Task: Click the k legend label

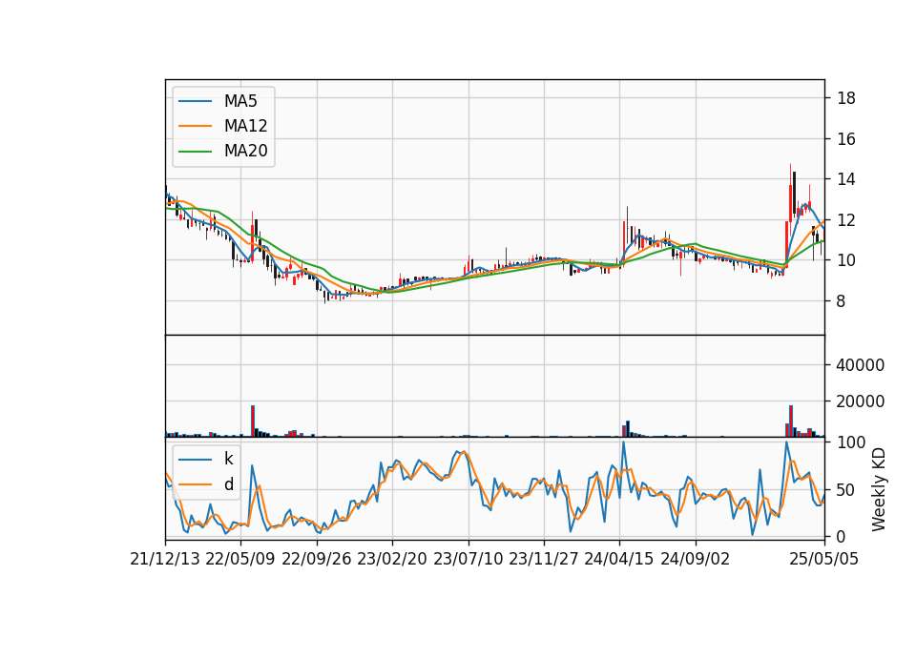Action: coord(228,459)
